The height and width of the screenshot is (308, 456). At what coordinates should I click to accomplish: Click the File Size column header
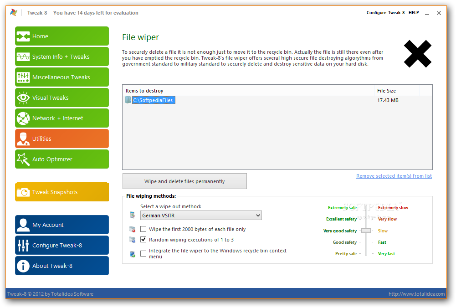tap(397, 91)
